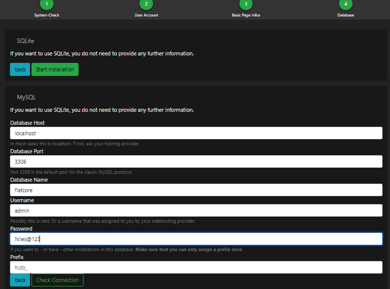The height and width of the screenshot is (289, 390).
Task: Click the step 3 circle icon
Action: pos(245,4)
